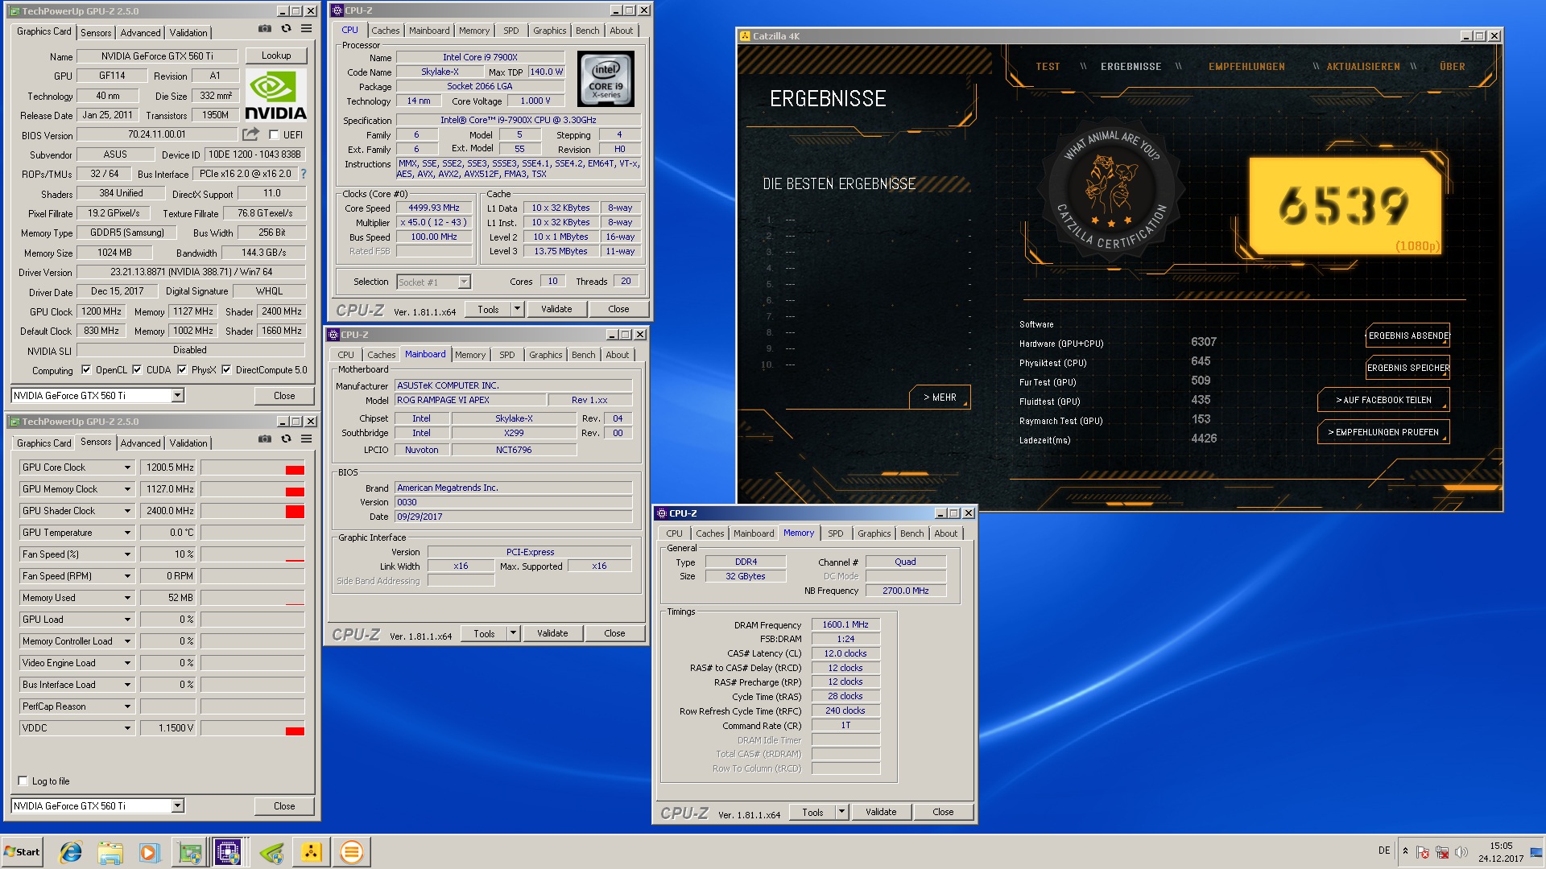This screenshot has height=869, width=1546.
Task: Open Internet Explorer from the taskbar
Action: [x=71, y=852]
